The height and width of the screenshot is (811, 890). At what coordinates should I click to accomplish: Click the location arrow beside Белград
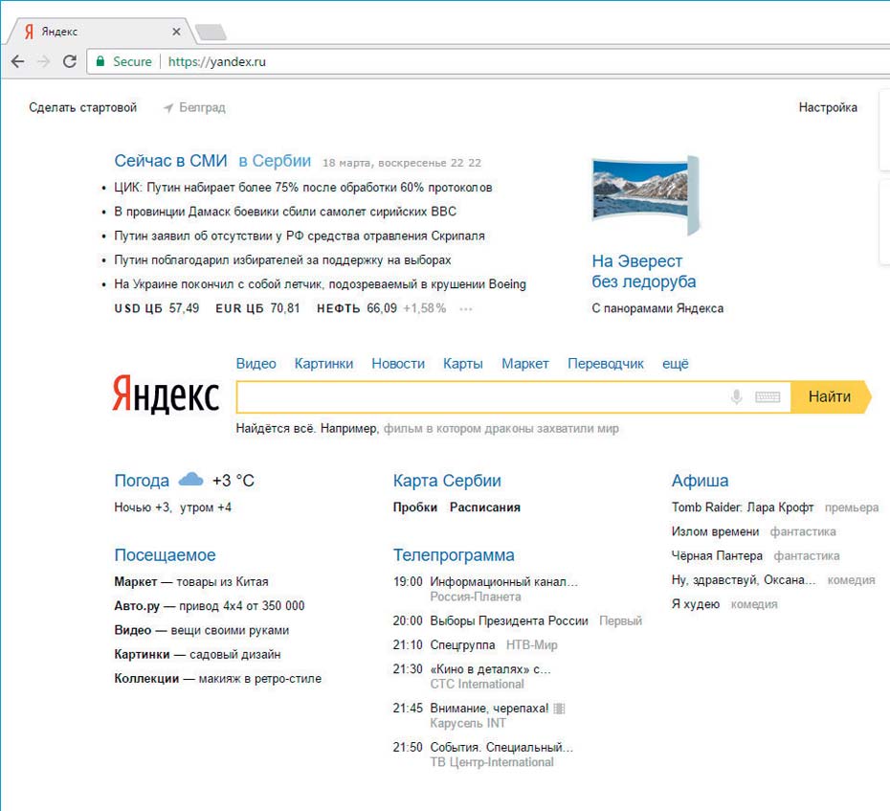168,108
